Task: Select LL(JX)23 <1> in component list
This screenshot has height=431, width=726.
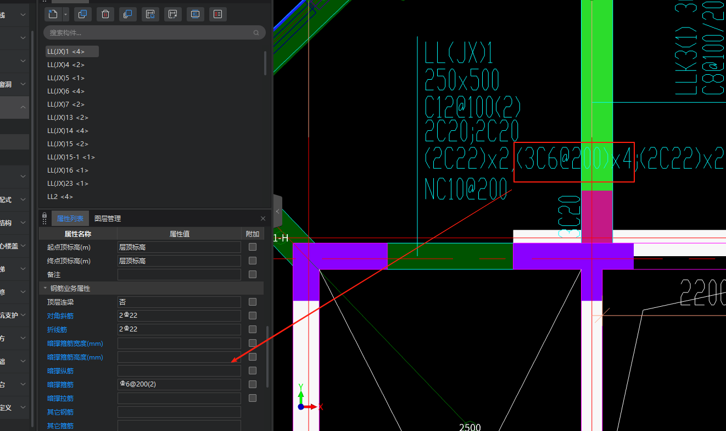Action: tap(68, 184)
